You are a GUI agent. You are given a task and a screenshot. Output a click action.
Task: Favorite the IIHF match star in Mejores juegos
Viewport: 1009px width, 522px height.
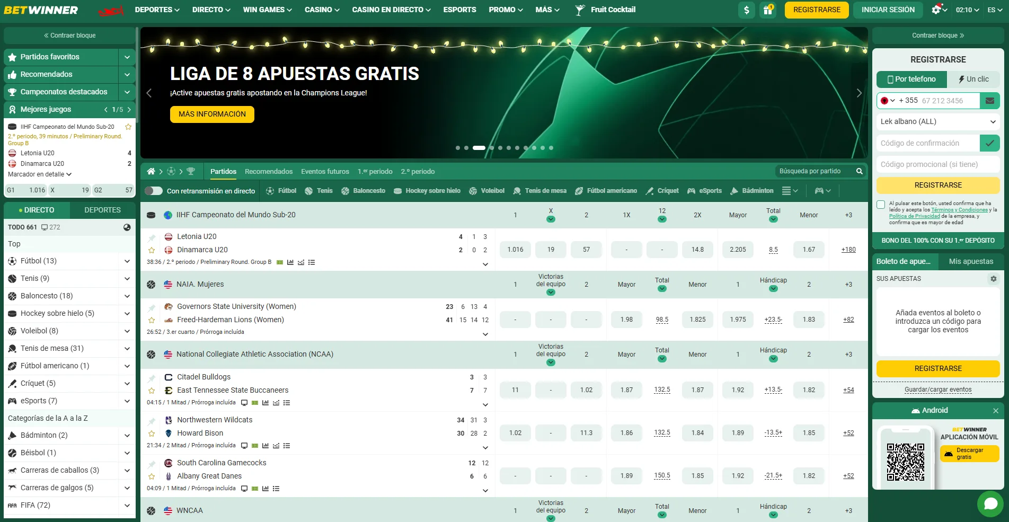(x=128, y=127)
